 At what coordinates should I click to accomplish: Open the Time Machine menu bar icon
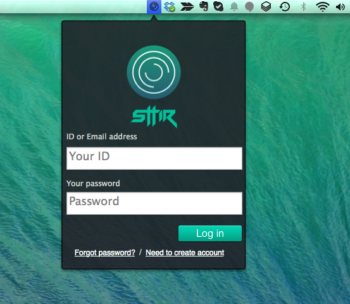click(285, 7)
